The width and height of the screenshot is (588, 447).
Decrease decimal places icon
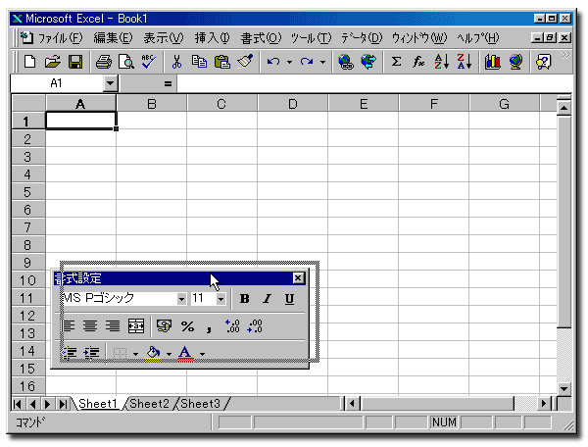click(x=255, y=325)
